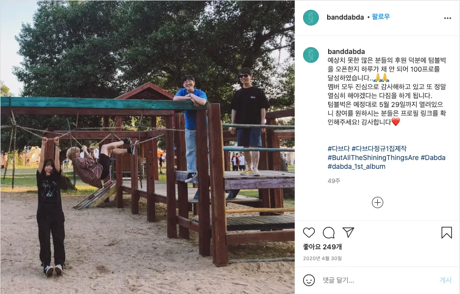View who liked via 좋아요 249개

[x=322, y=247]
